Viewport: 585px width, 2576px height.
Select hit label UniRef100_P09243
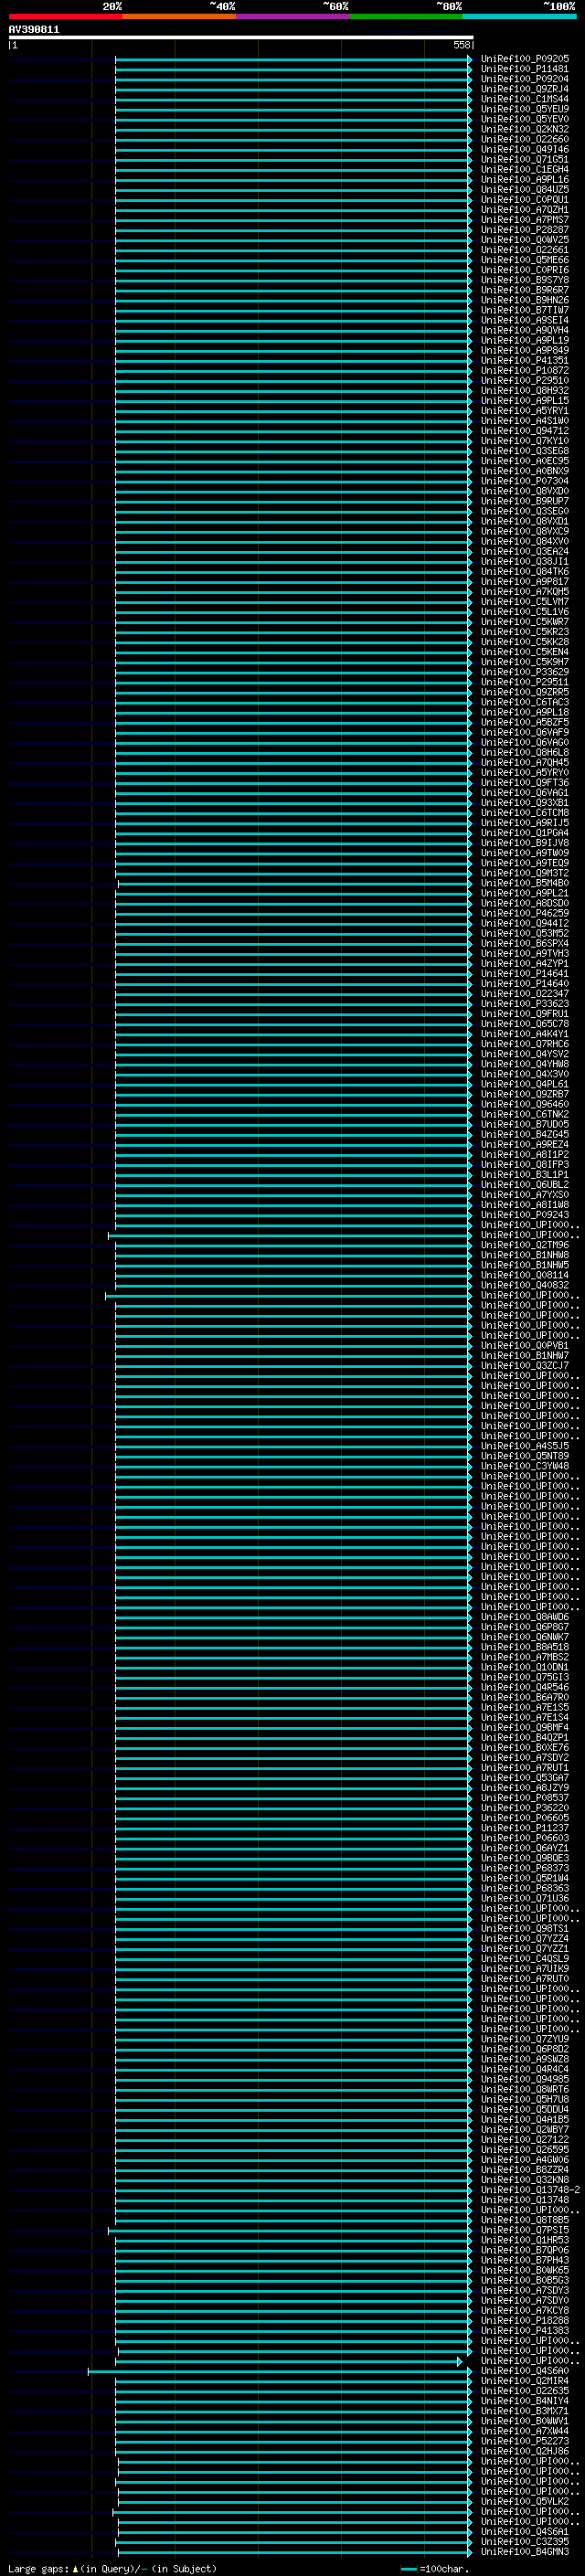[524, 1215]
